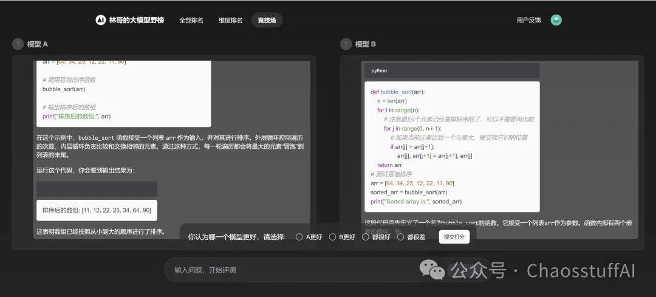Click the if arr[j] > arr[j+1]: line
656x297 pixels.
coord(412,147)
